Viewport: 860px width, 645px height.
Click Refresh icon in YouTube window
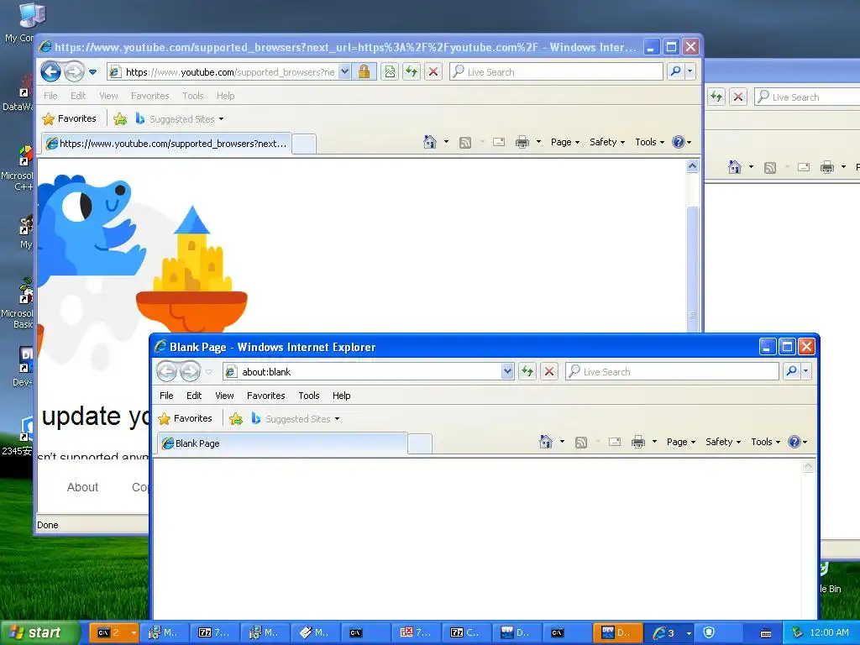point(412,72)
